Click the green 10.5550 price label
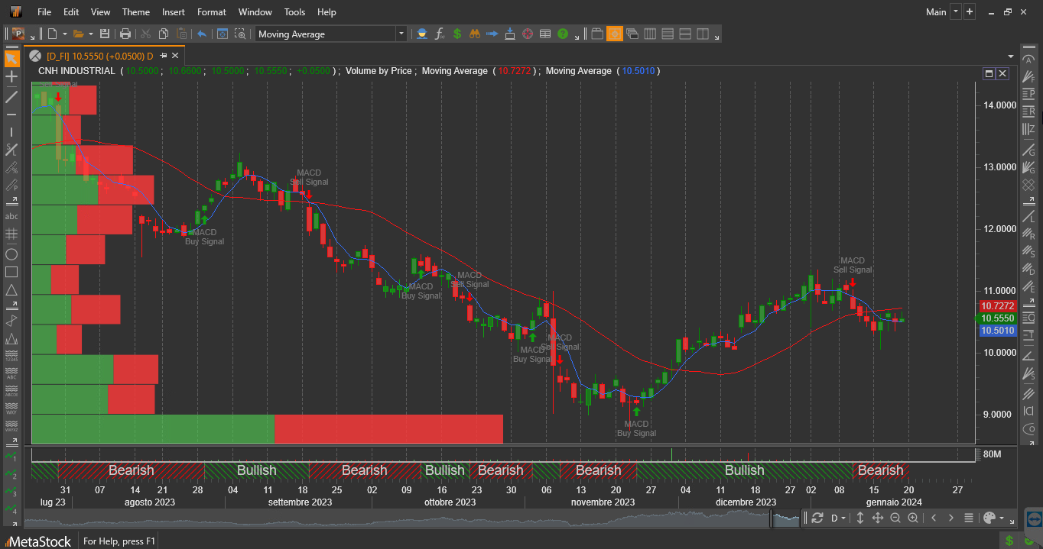 (x=998, y=318)
